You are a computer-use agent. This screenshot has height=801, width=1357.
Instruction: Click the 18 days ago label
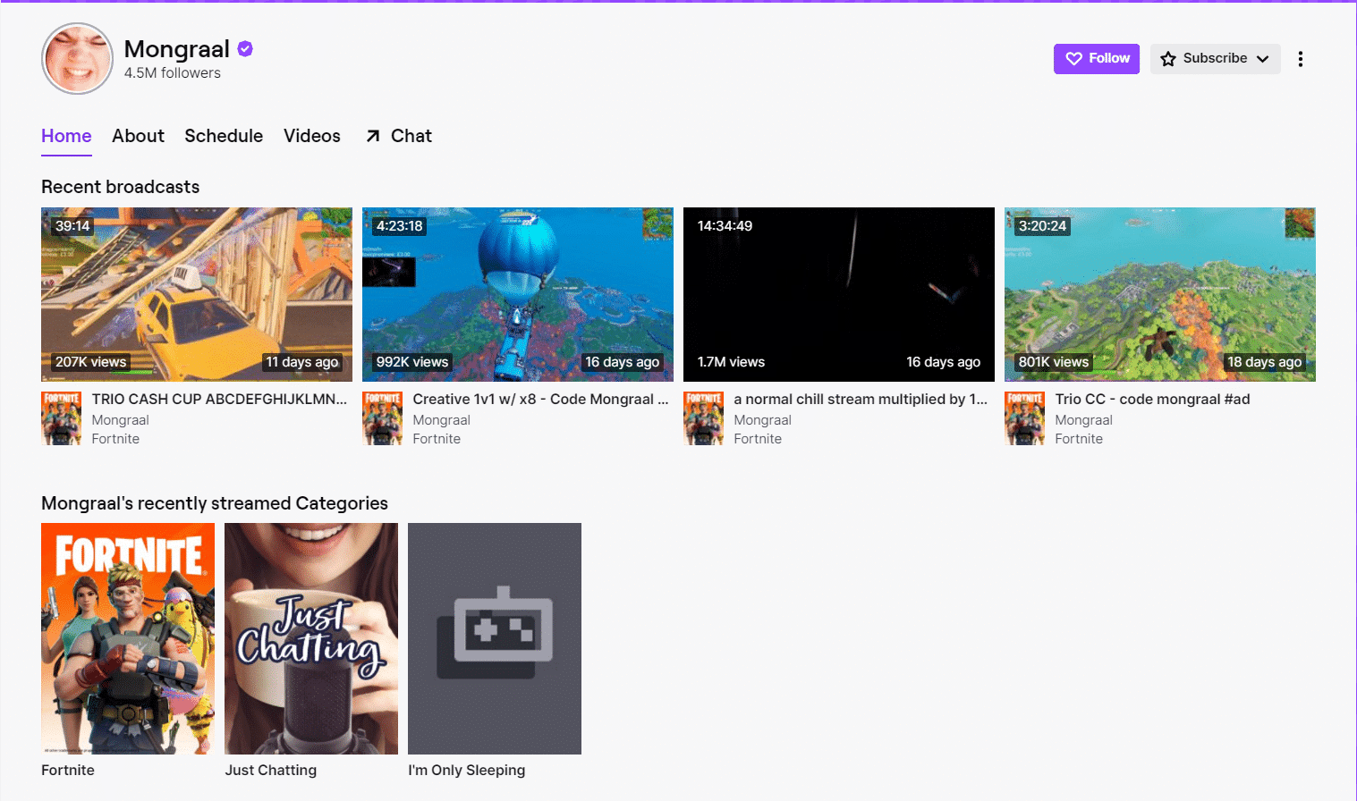click(1265, 362)
